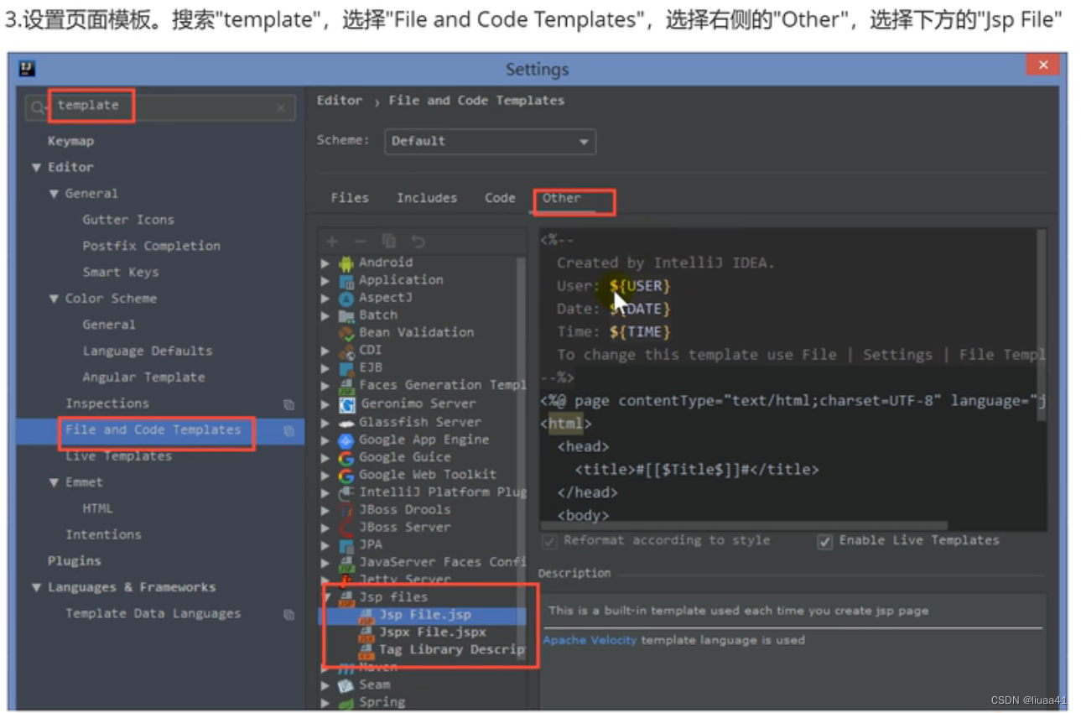Expand the Application template group
Viewport: 1081px width, 713px height.
pyautogui.click(x=325, y=281)
